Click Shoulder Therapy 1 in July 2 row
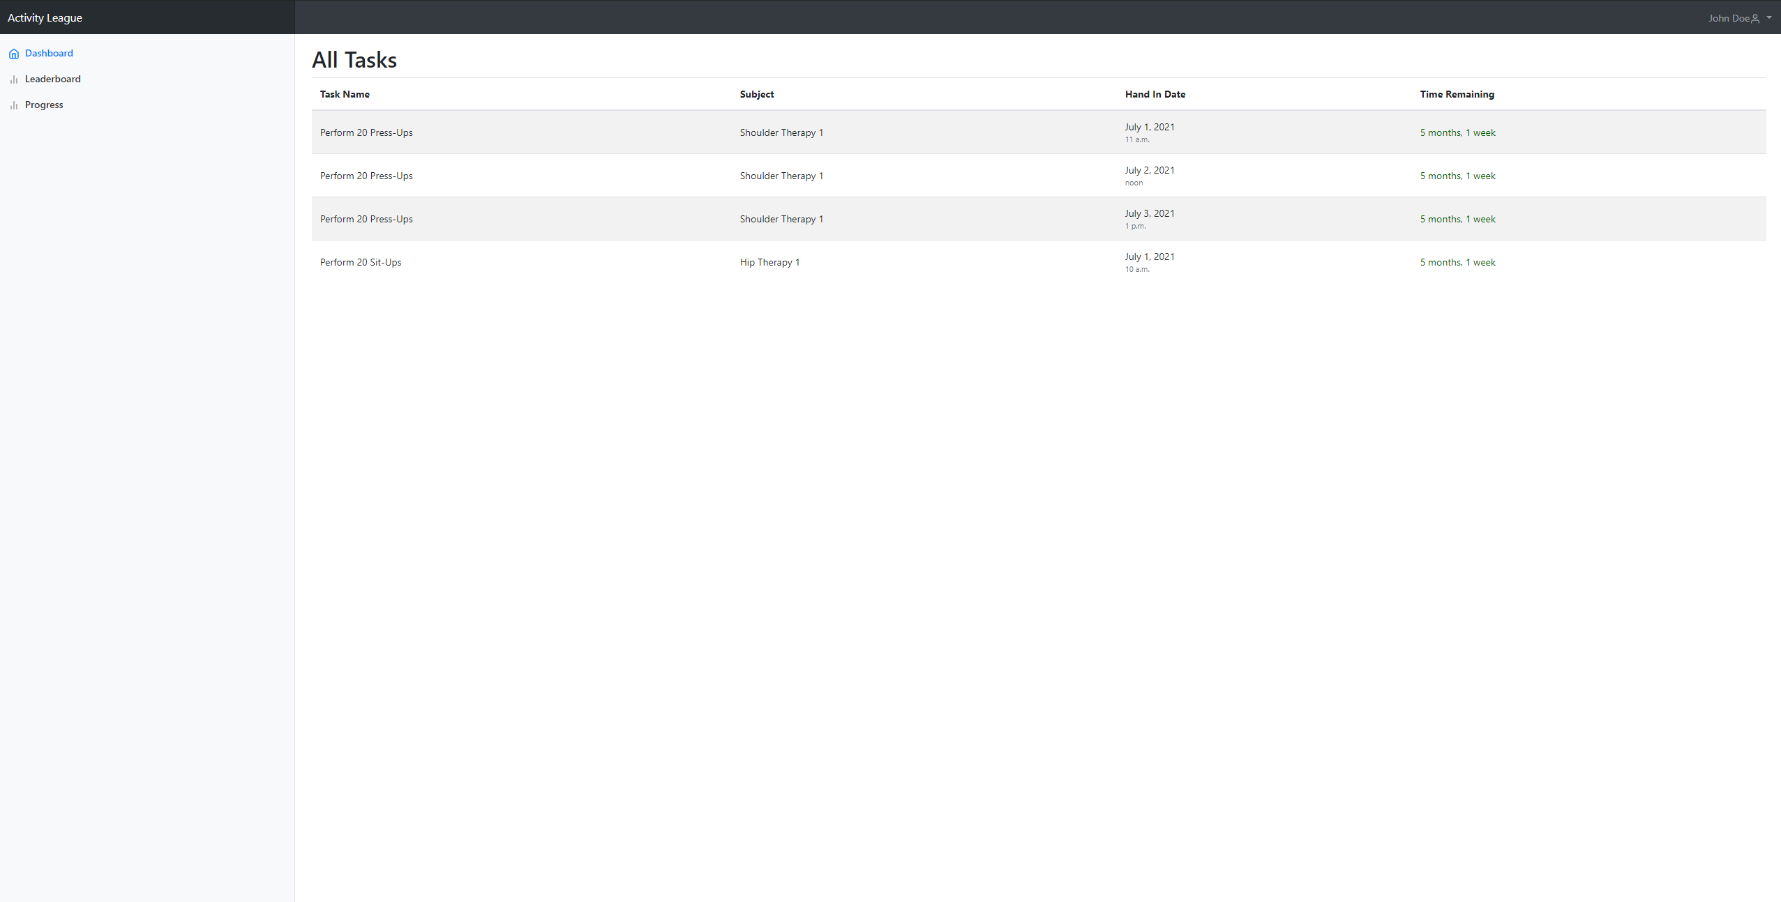The image size is (1781, 902). (x=781, y=176)
